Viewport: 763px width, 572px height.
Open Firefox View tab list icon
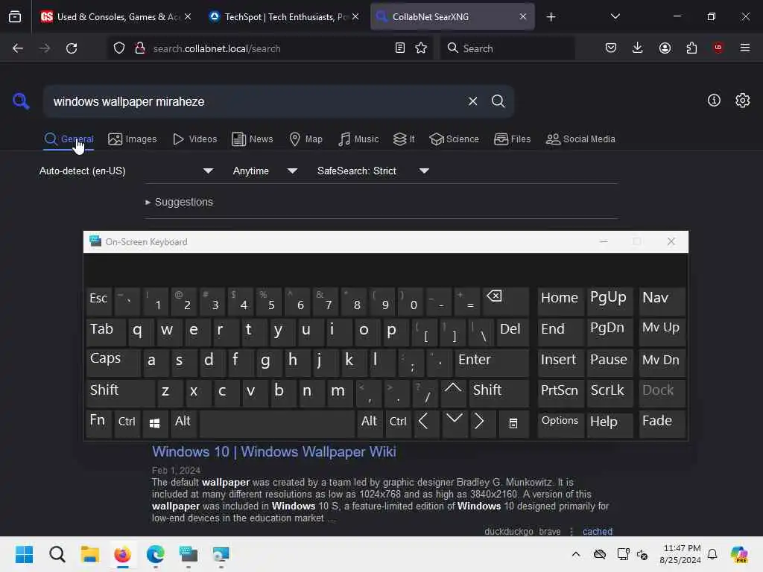(15, 17)
